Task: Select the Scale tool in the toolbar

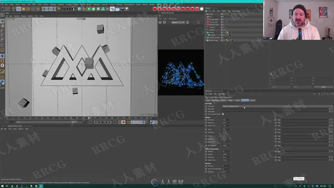Action: tap(23, 9)
